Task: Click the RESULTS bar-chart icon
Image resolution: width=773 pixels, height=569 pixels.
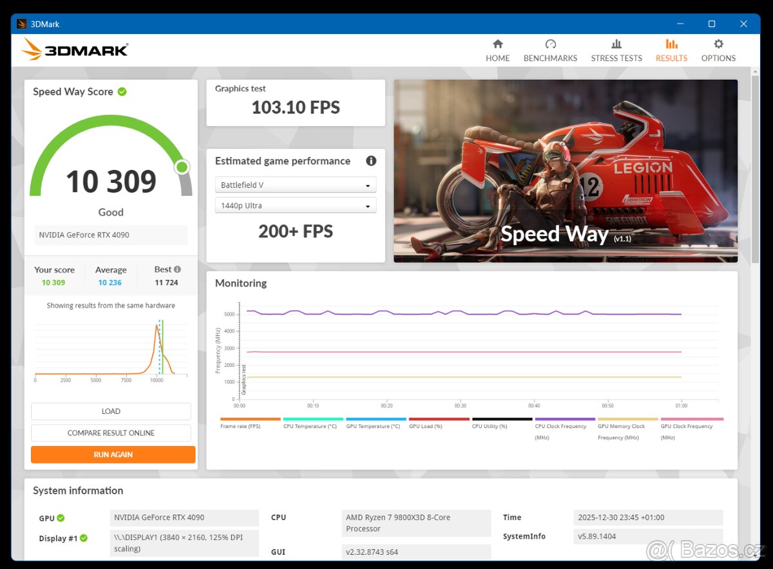Action: (671, 45)
